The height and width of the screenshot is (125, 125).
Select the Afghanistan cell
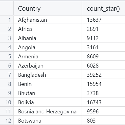click(x=48, y=20)
